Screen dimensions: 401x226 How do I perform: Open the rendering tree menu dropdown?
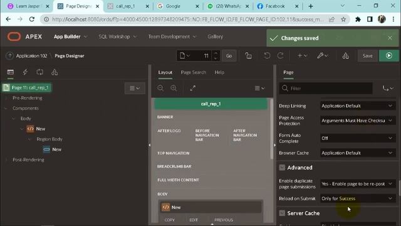click(135, 88)
